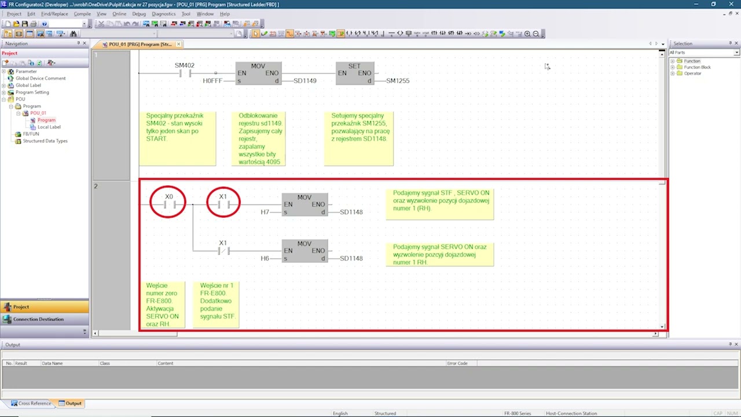This screenshot has width=741, height=417.
Task: Activate the selection pointer tool
Action: pyautogui.click(x=256, y=34)
